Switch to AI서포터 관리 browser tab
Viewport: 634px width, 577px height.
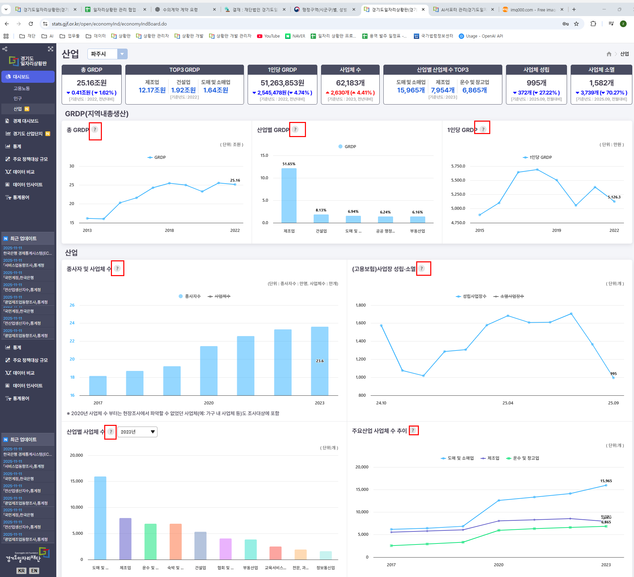463,10
